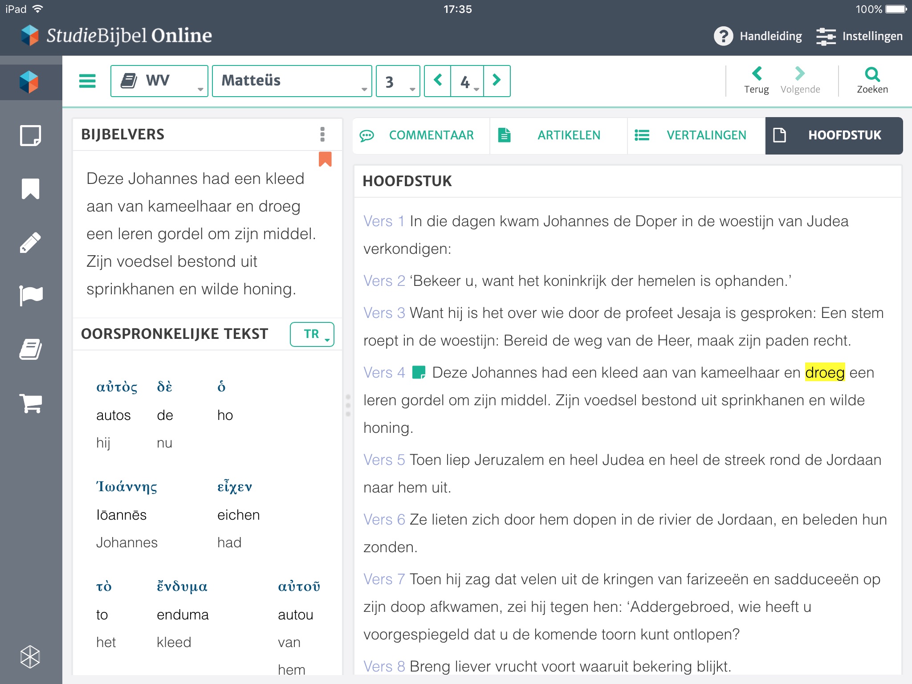Click the Vers 5 link
The width and height of the screenshot is (912, 684).
click(384, 460)
